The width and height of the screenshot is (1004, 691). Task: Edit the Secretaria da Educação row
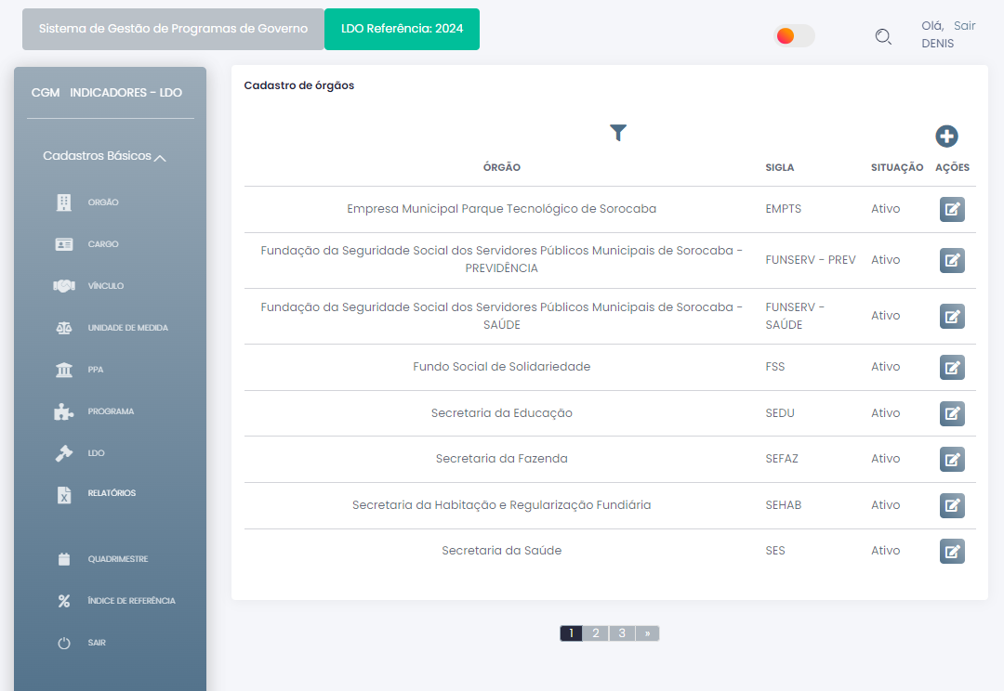pyautogui.click(x=952, y=413)
